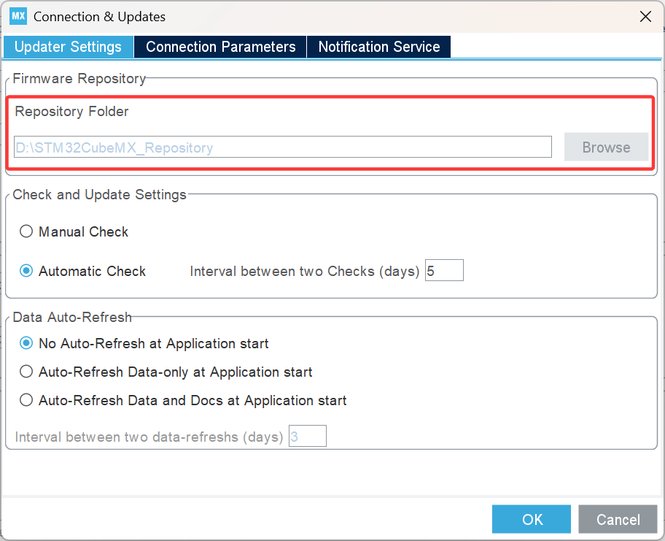The width and height of the screenshot is (665, 541).
Task: Select Auto-Refresh Data and Docs at Application start
Action: tap(26, 400)
